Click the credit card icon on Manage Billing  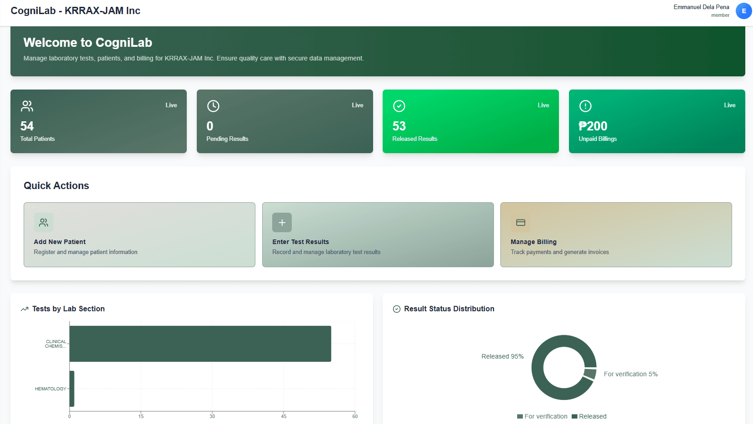(x=520, y=222)
